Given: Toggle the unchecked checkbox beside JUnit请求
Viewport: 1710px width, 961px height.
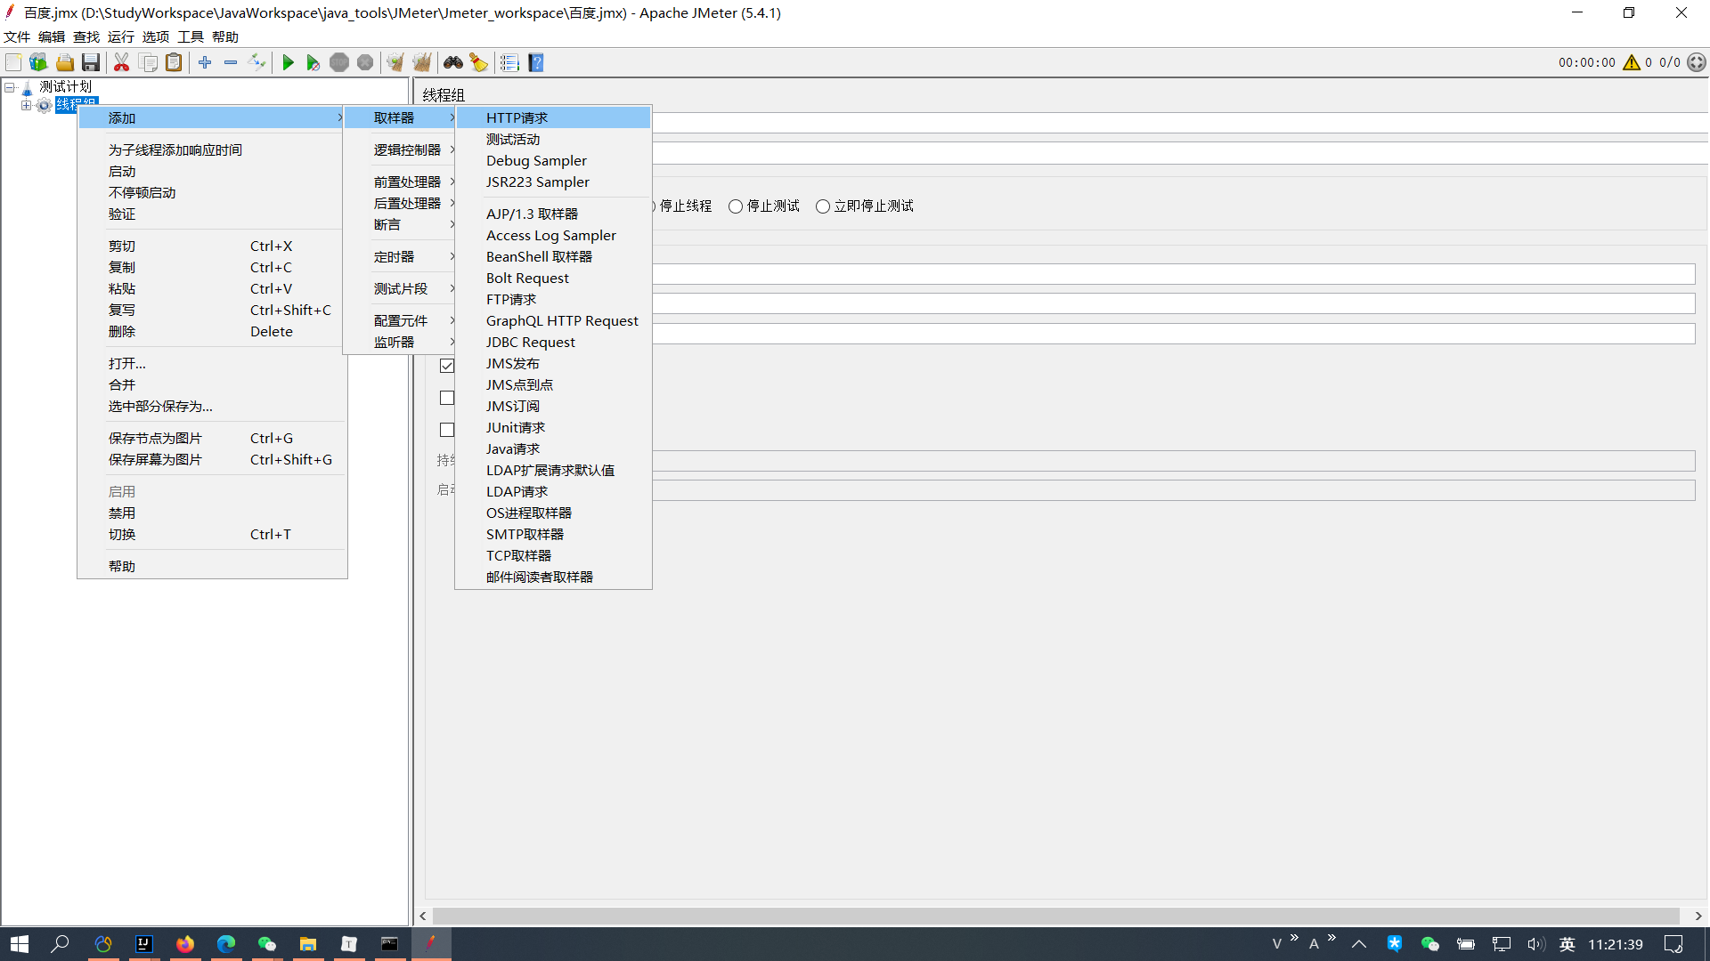Looking at the screenshot, I should tap(447, 430).
